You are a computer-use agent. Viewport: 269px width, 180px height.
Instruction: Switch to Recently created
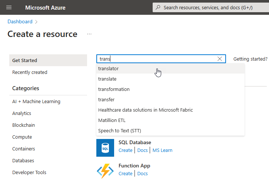point(30,72)
